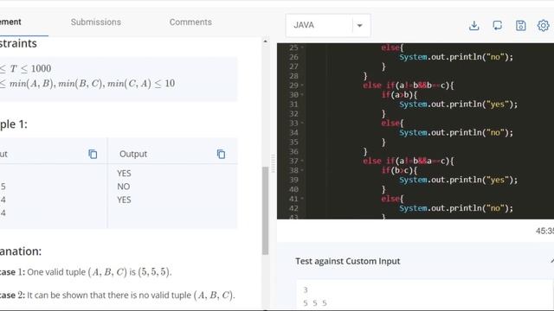Screen dimensions: 554x311
Task: Click the 'else if(a!=b&&a==c){' code line
Action: pyautogui.click(x=408, y=161)
